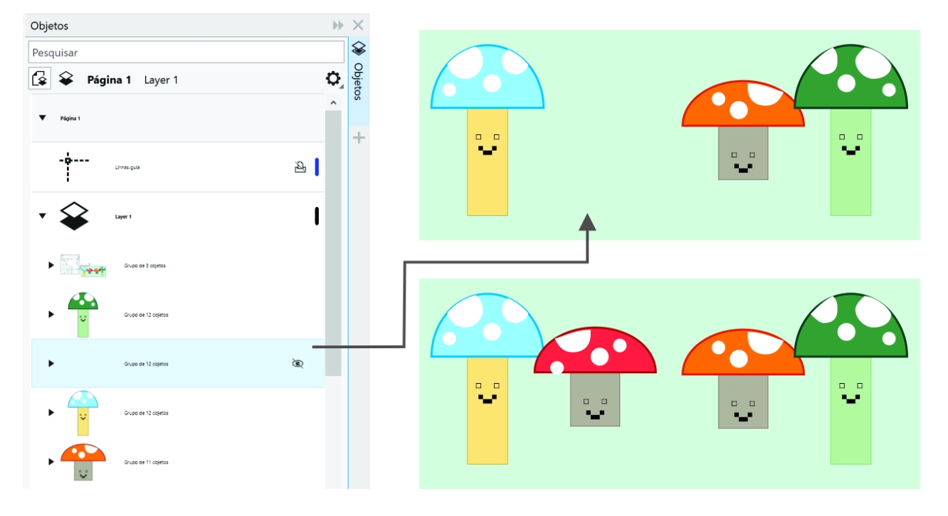948x516 pixels.
Task: Show the hidden Grupo de 12 objetos
Action: (298, 363)
